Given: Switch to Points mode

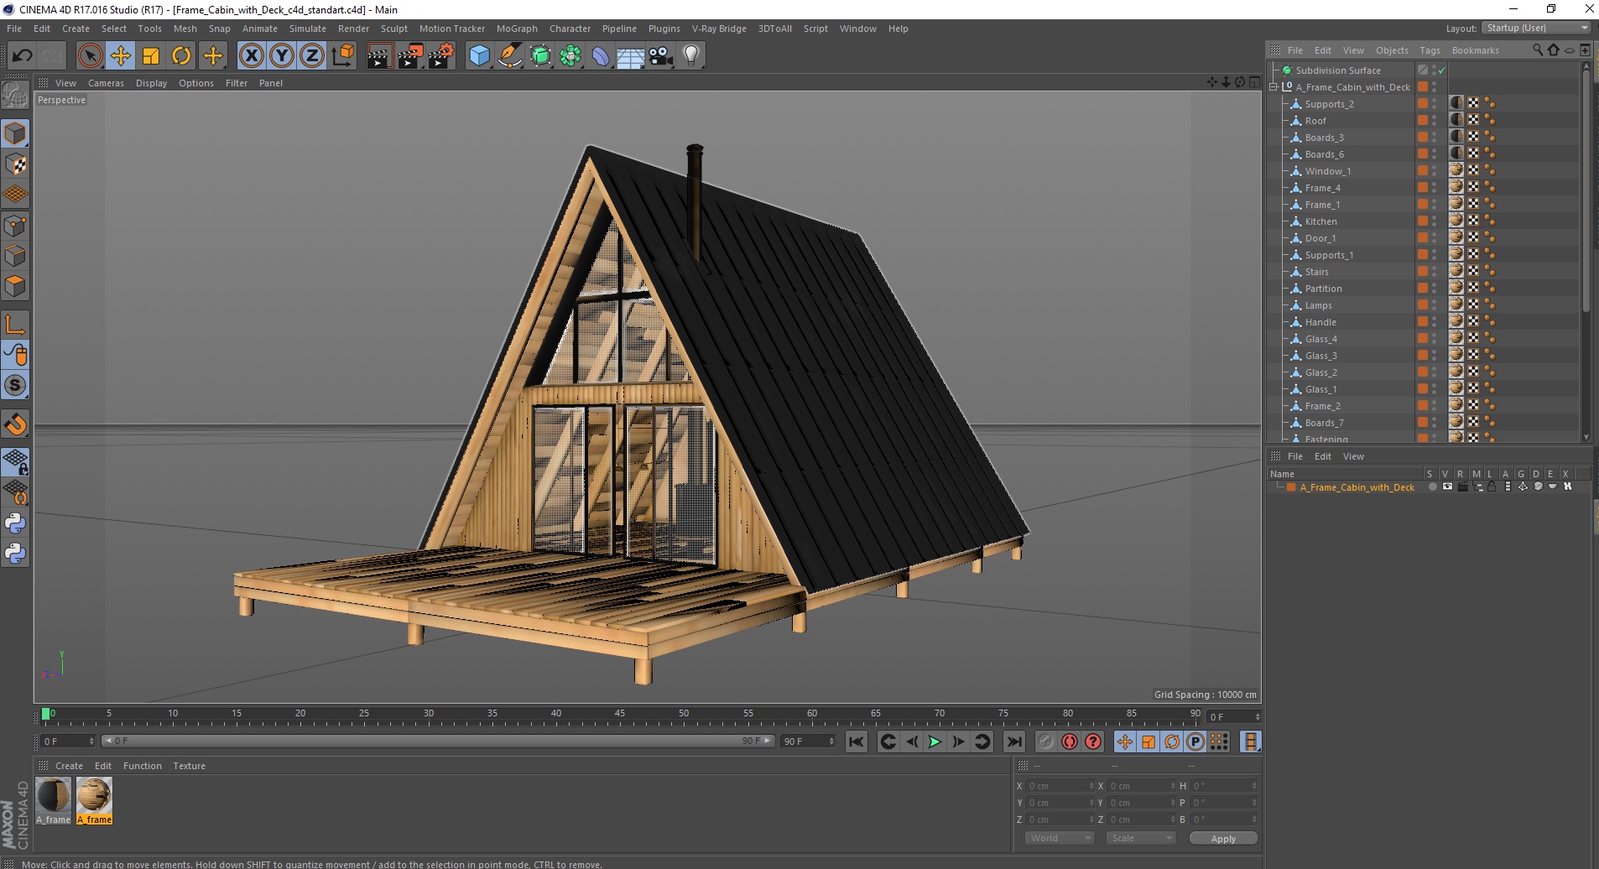Looking at the screenshot, I should pos(15,225).
